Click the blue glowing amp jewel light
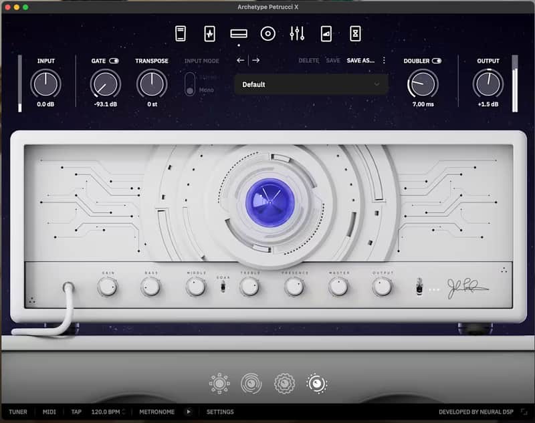This screenshot has width=535, height=423. coord(270,202)
